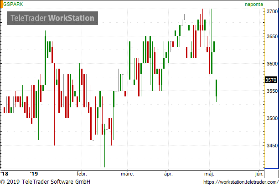Click the GSPARK ticker symbol label

[x=13, y=4]
